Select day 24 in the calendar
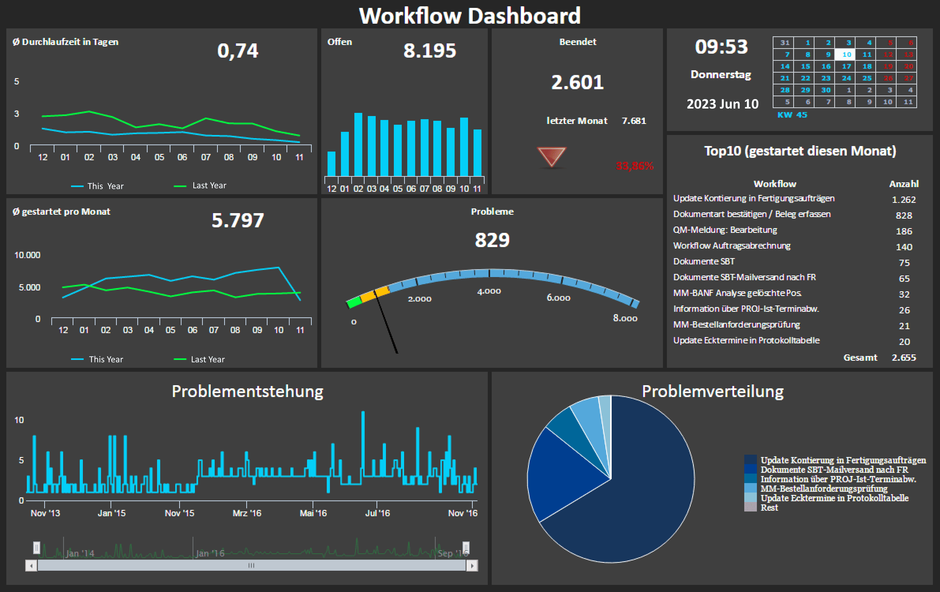The width and height of the screenshot is (940, 592). point(846,78)
